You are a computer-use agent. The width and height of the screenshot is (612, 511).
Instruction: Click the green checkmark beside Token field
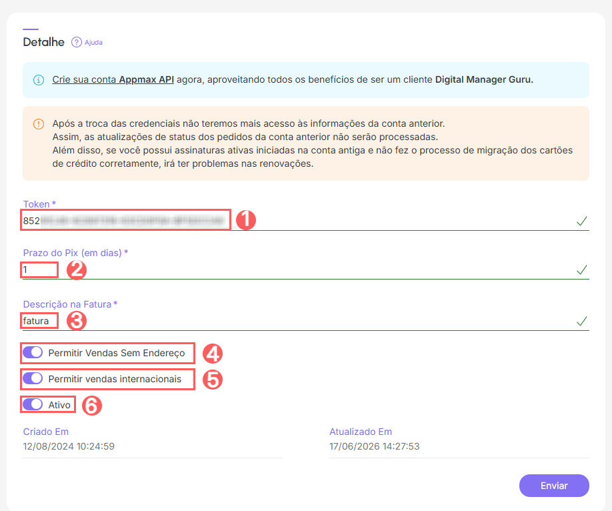point(581,221)
